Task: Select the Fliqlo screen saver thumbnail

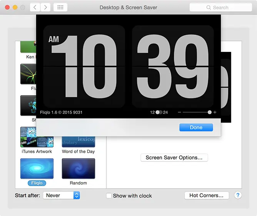Action: 37,168
